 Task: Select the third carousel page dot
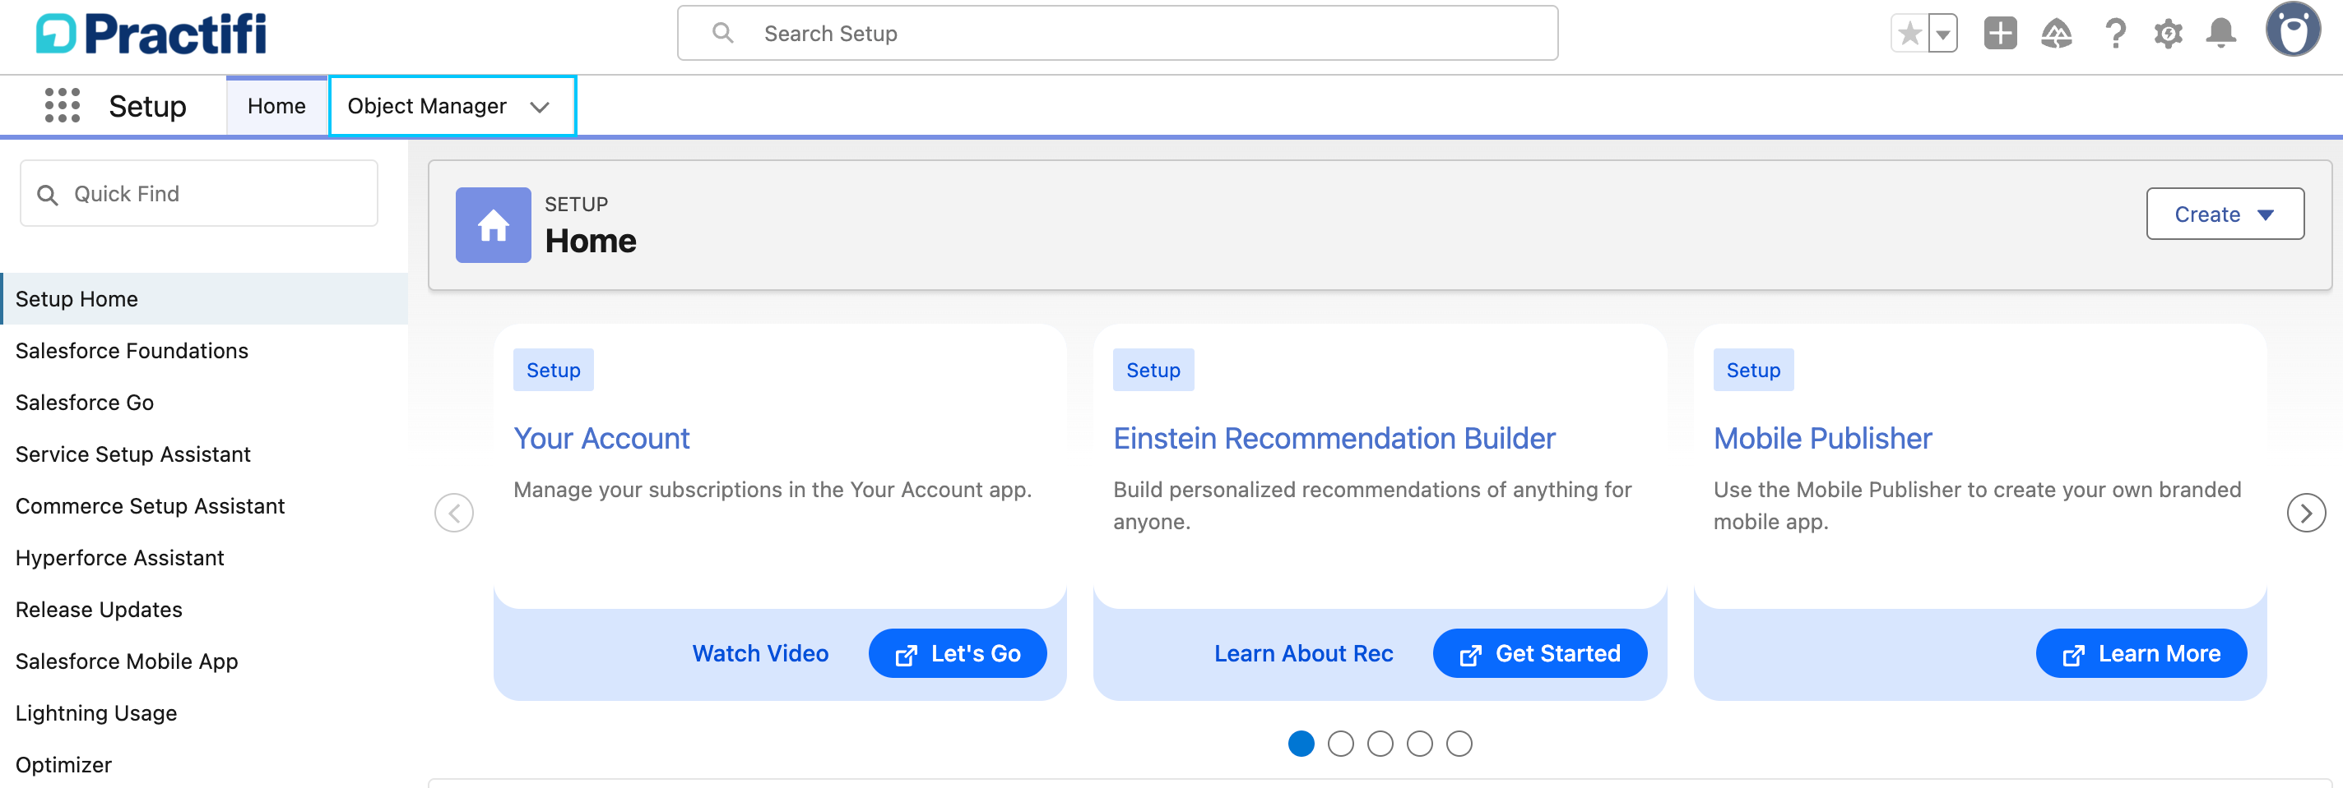pos(1380,744)
